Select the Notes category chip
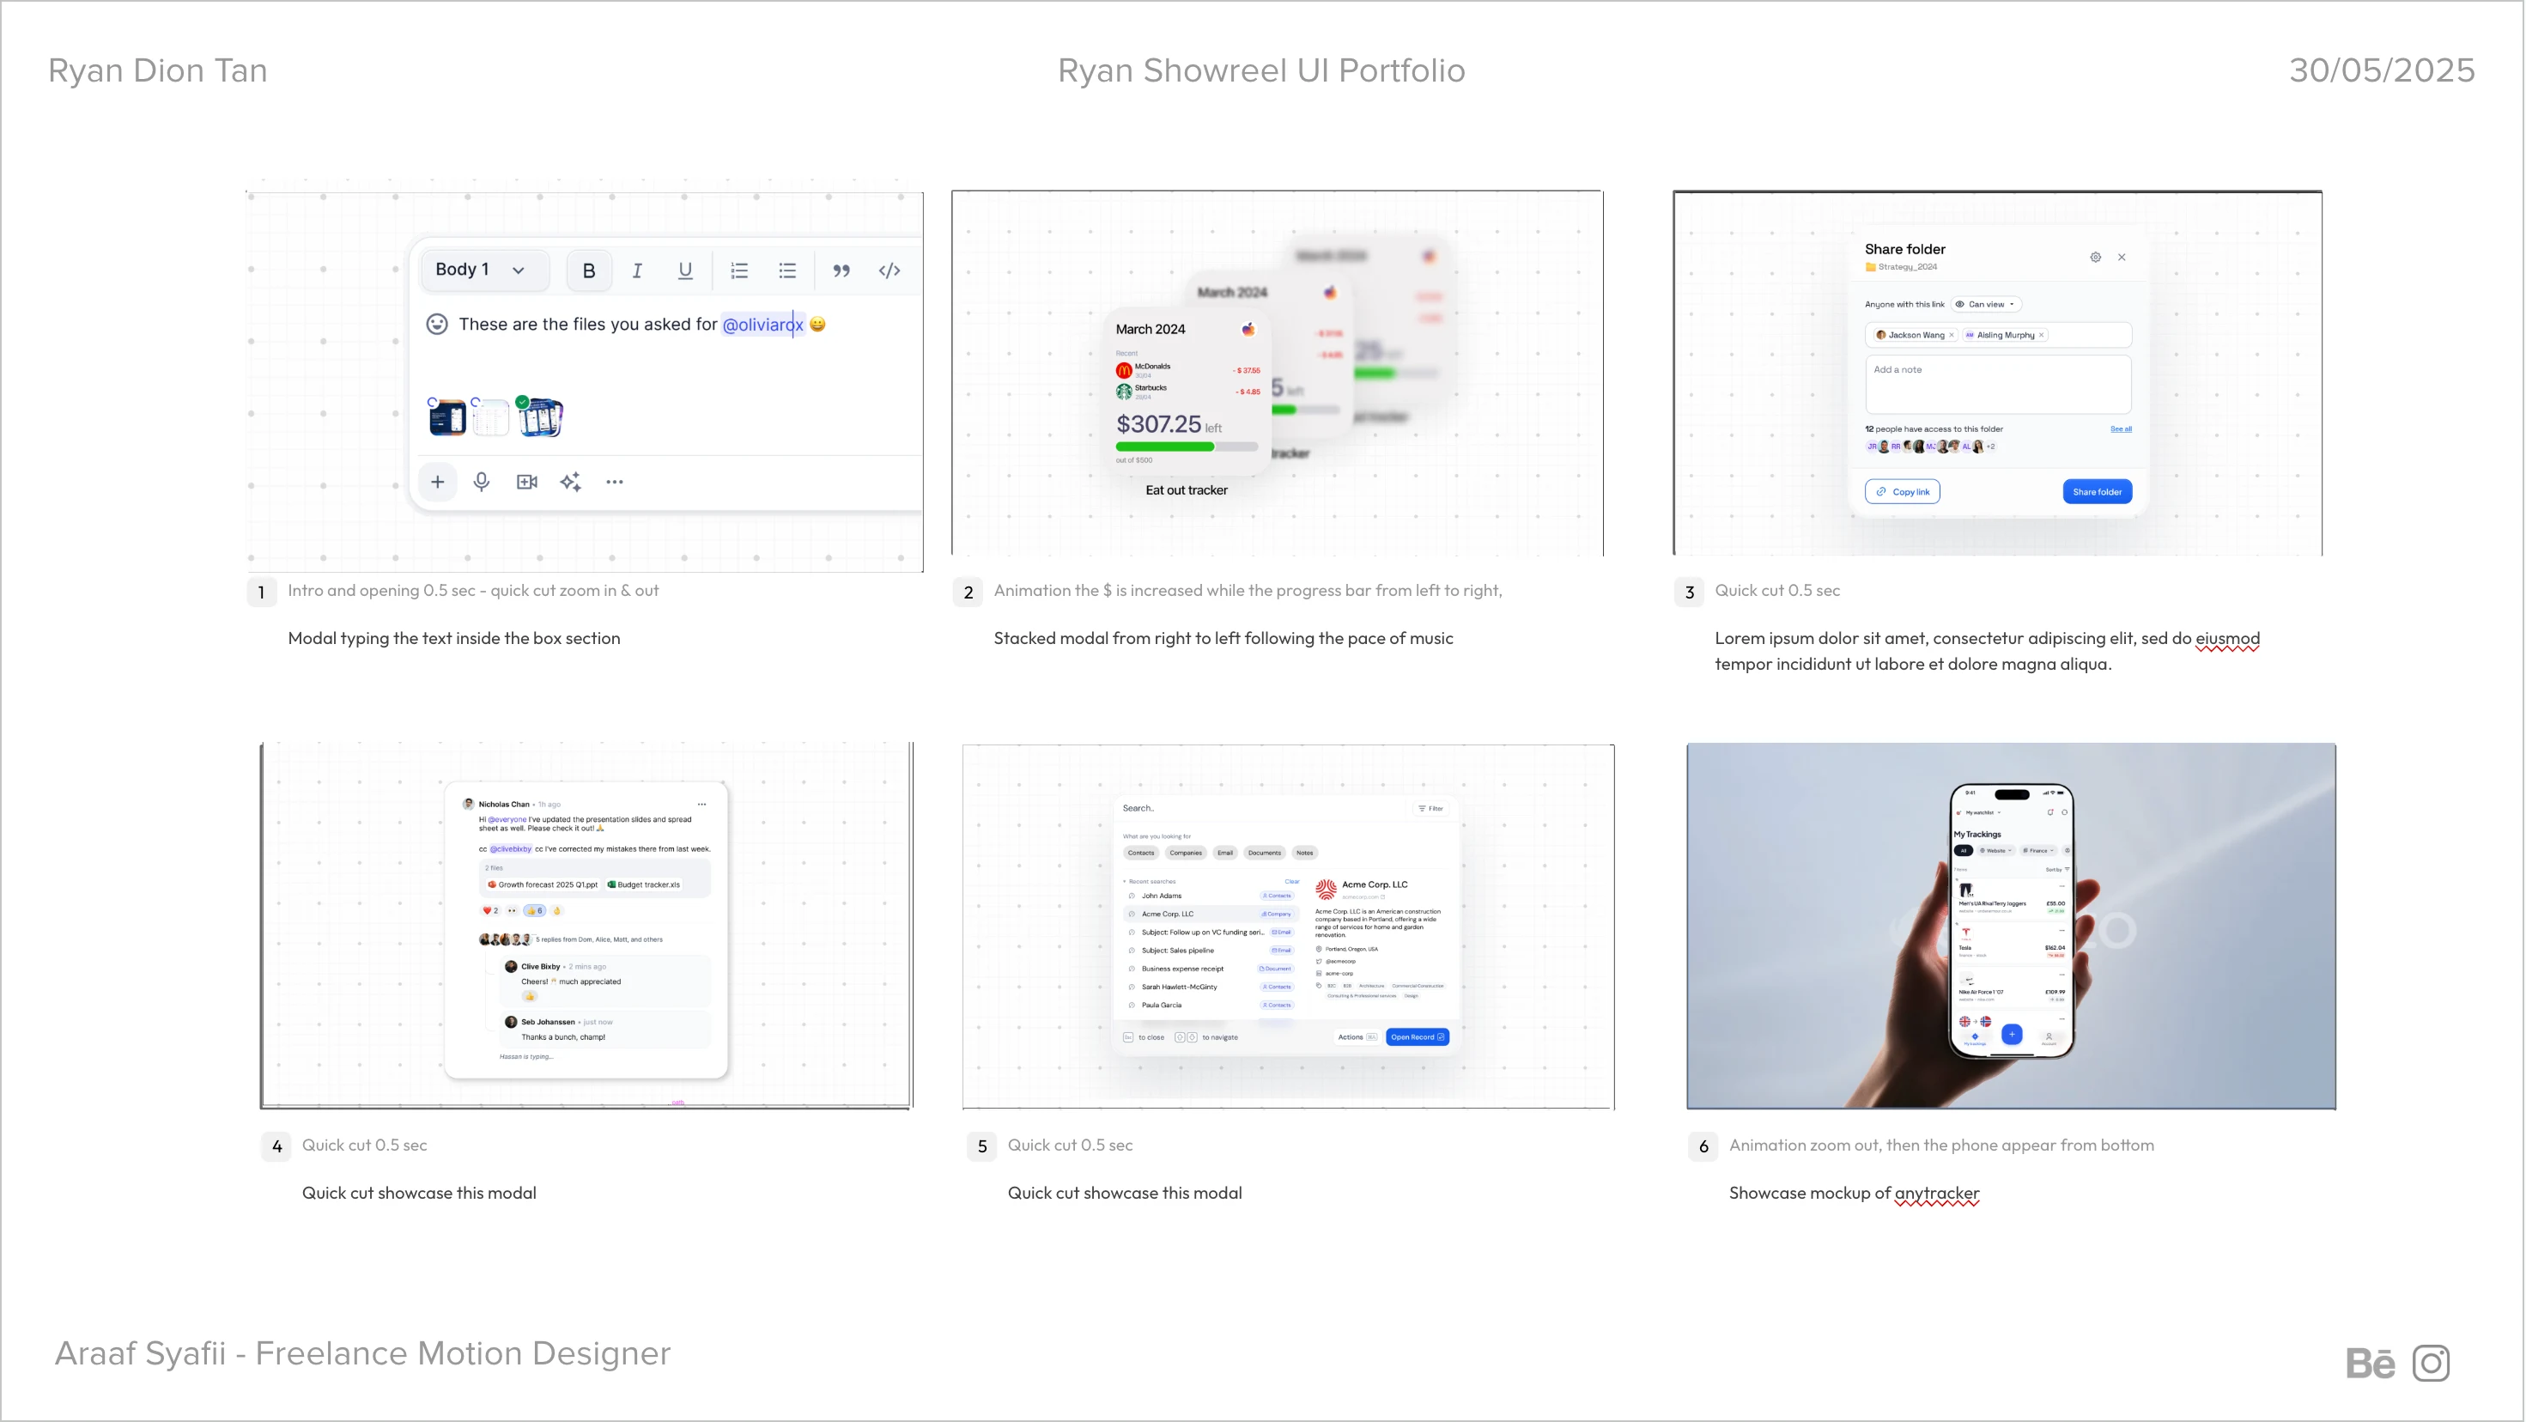Viewport: 2526px width, 1422px height. coord(1305,854)
